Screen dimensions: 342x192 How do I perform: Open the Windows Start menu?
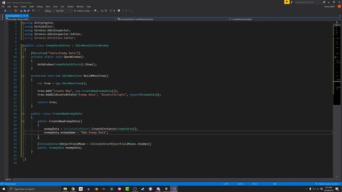pyautogui.click(x=4, y=189)
